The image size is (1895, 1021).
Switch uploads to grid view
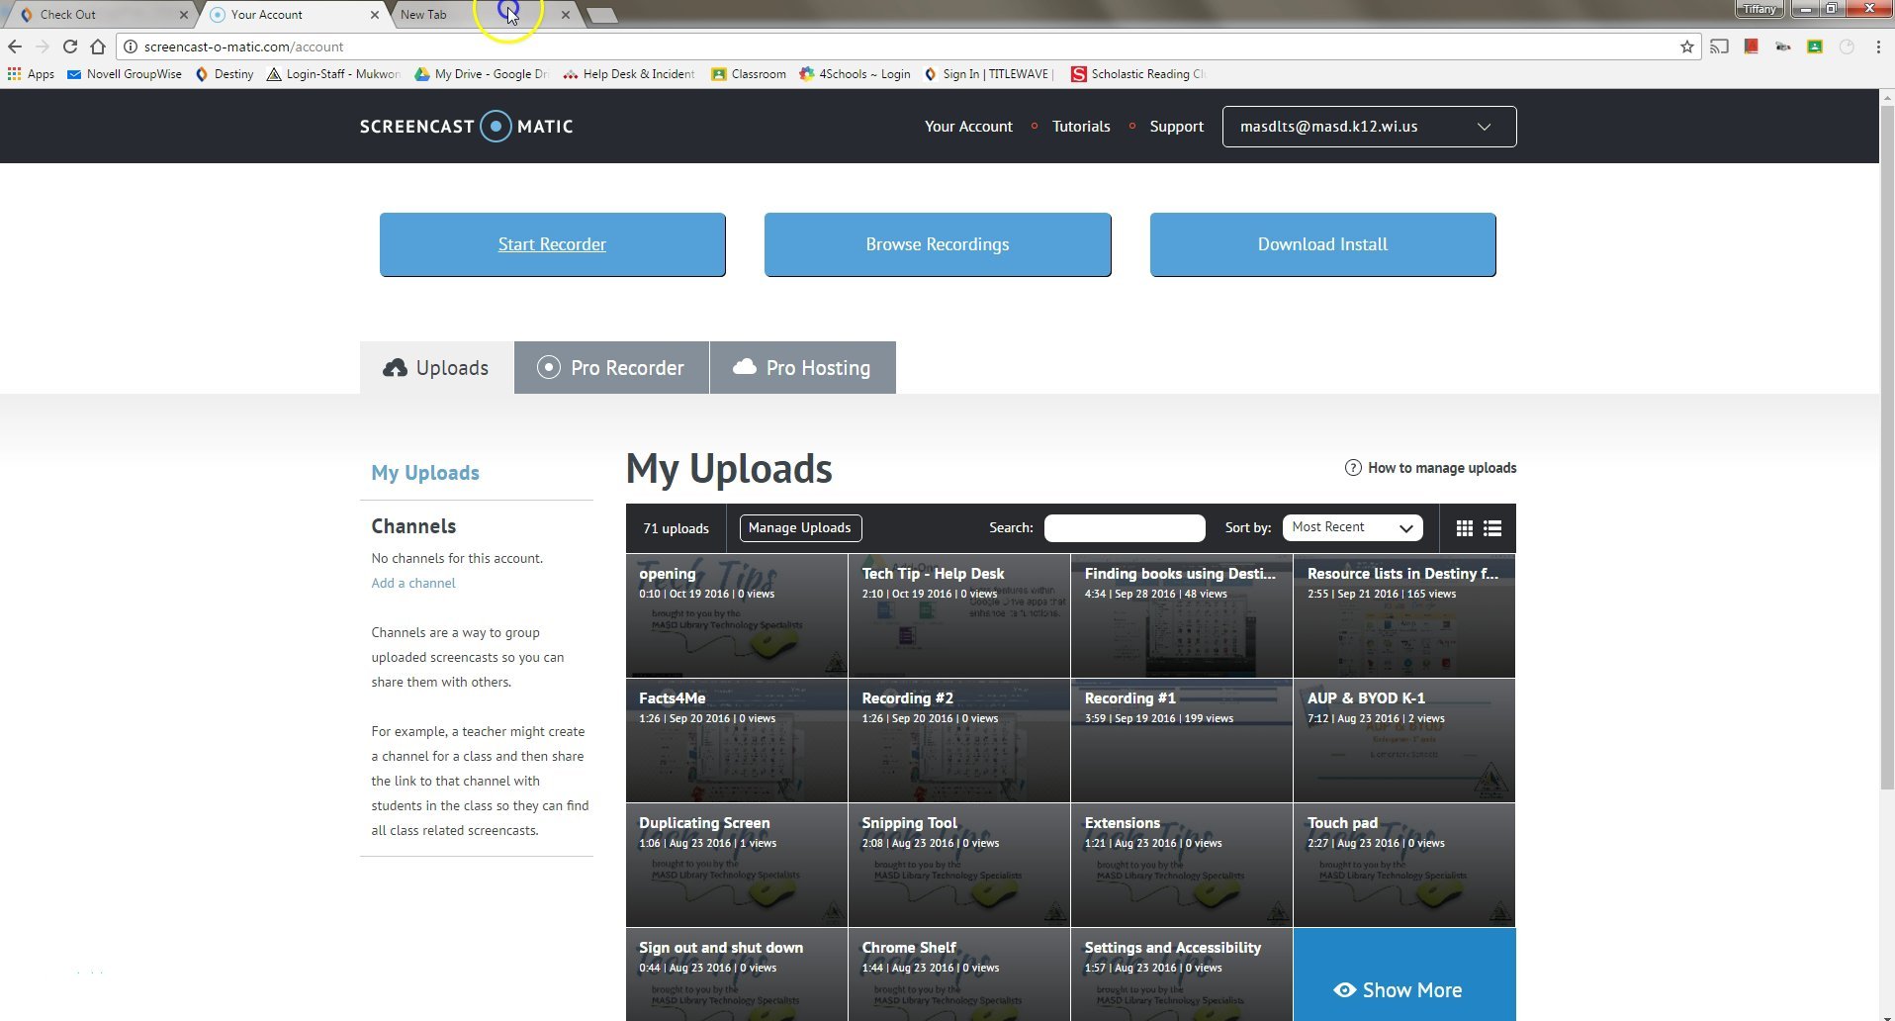coord(1465,528)
